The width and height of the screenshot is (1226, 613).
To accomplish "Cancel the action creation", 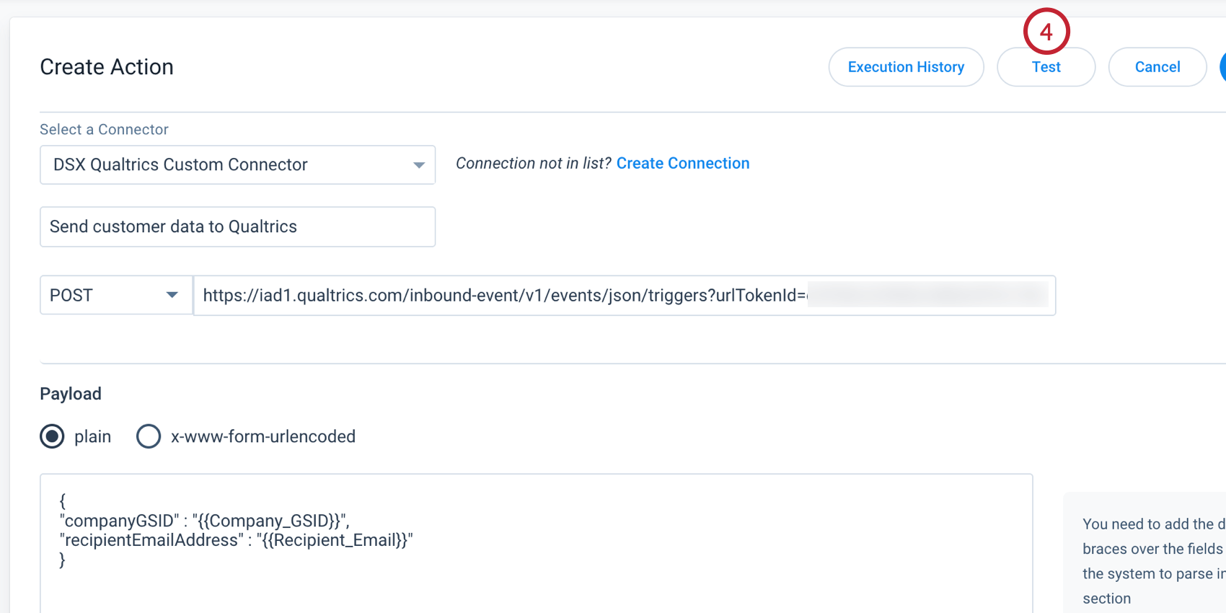I will pyautogui.click(x=1157, y=67).
